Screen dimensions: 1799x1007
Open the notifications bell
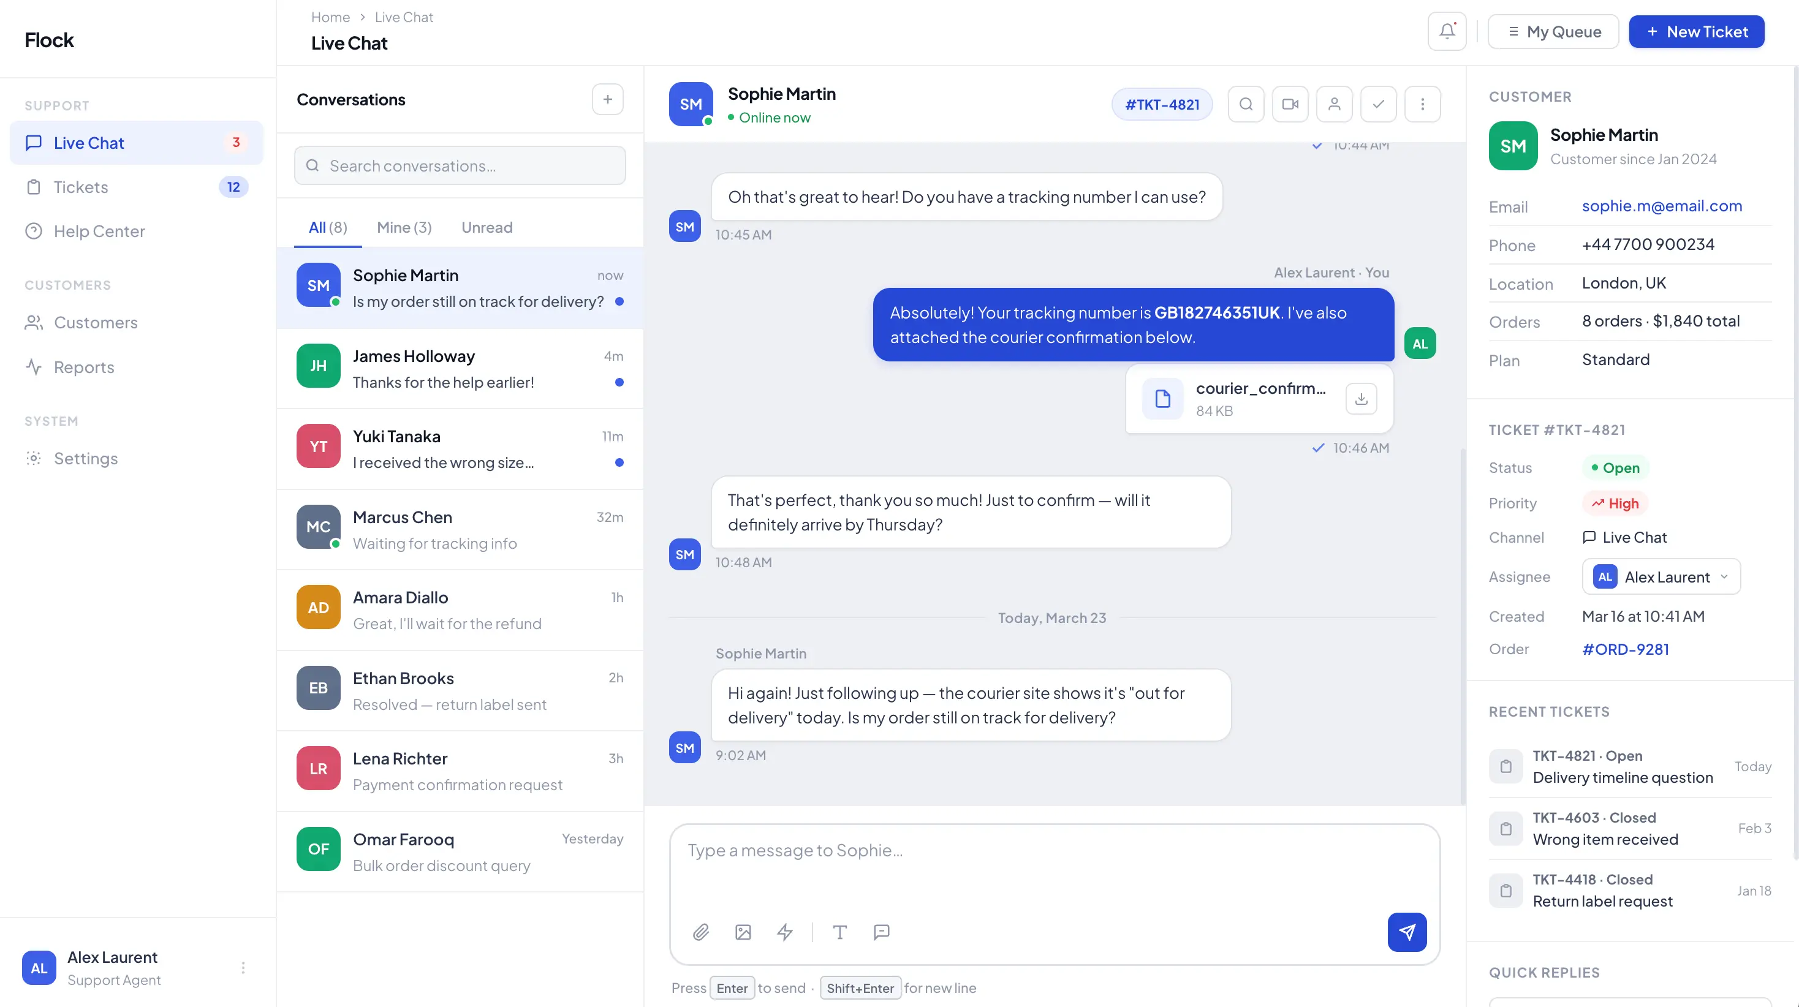coord(1446,31)
